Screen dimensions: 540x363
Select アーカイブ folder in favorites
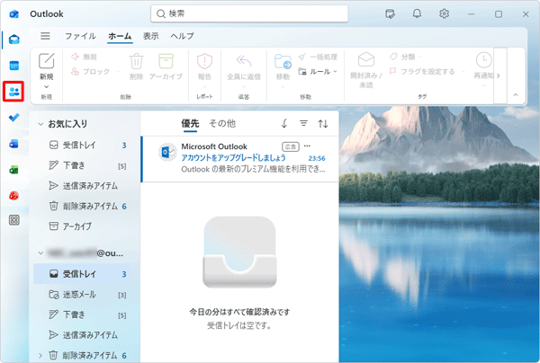[x=82, y=226]
